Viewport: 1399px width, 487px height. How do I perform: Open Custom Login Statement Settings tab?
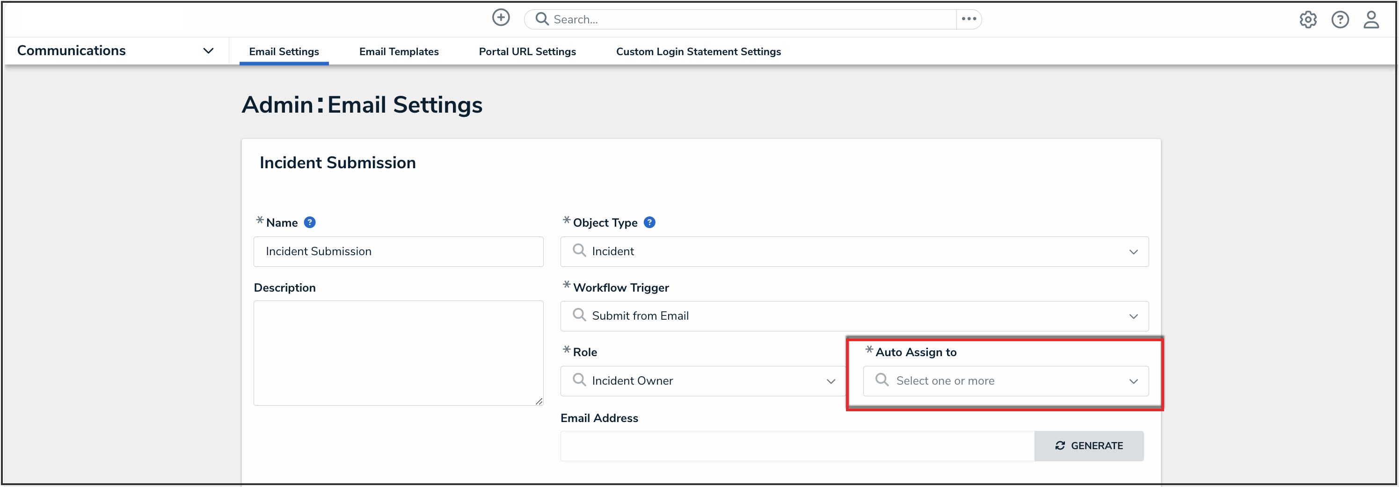(x=698, y=51)
